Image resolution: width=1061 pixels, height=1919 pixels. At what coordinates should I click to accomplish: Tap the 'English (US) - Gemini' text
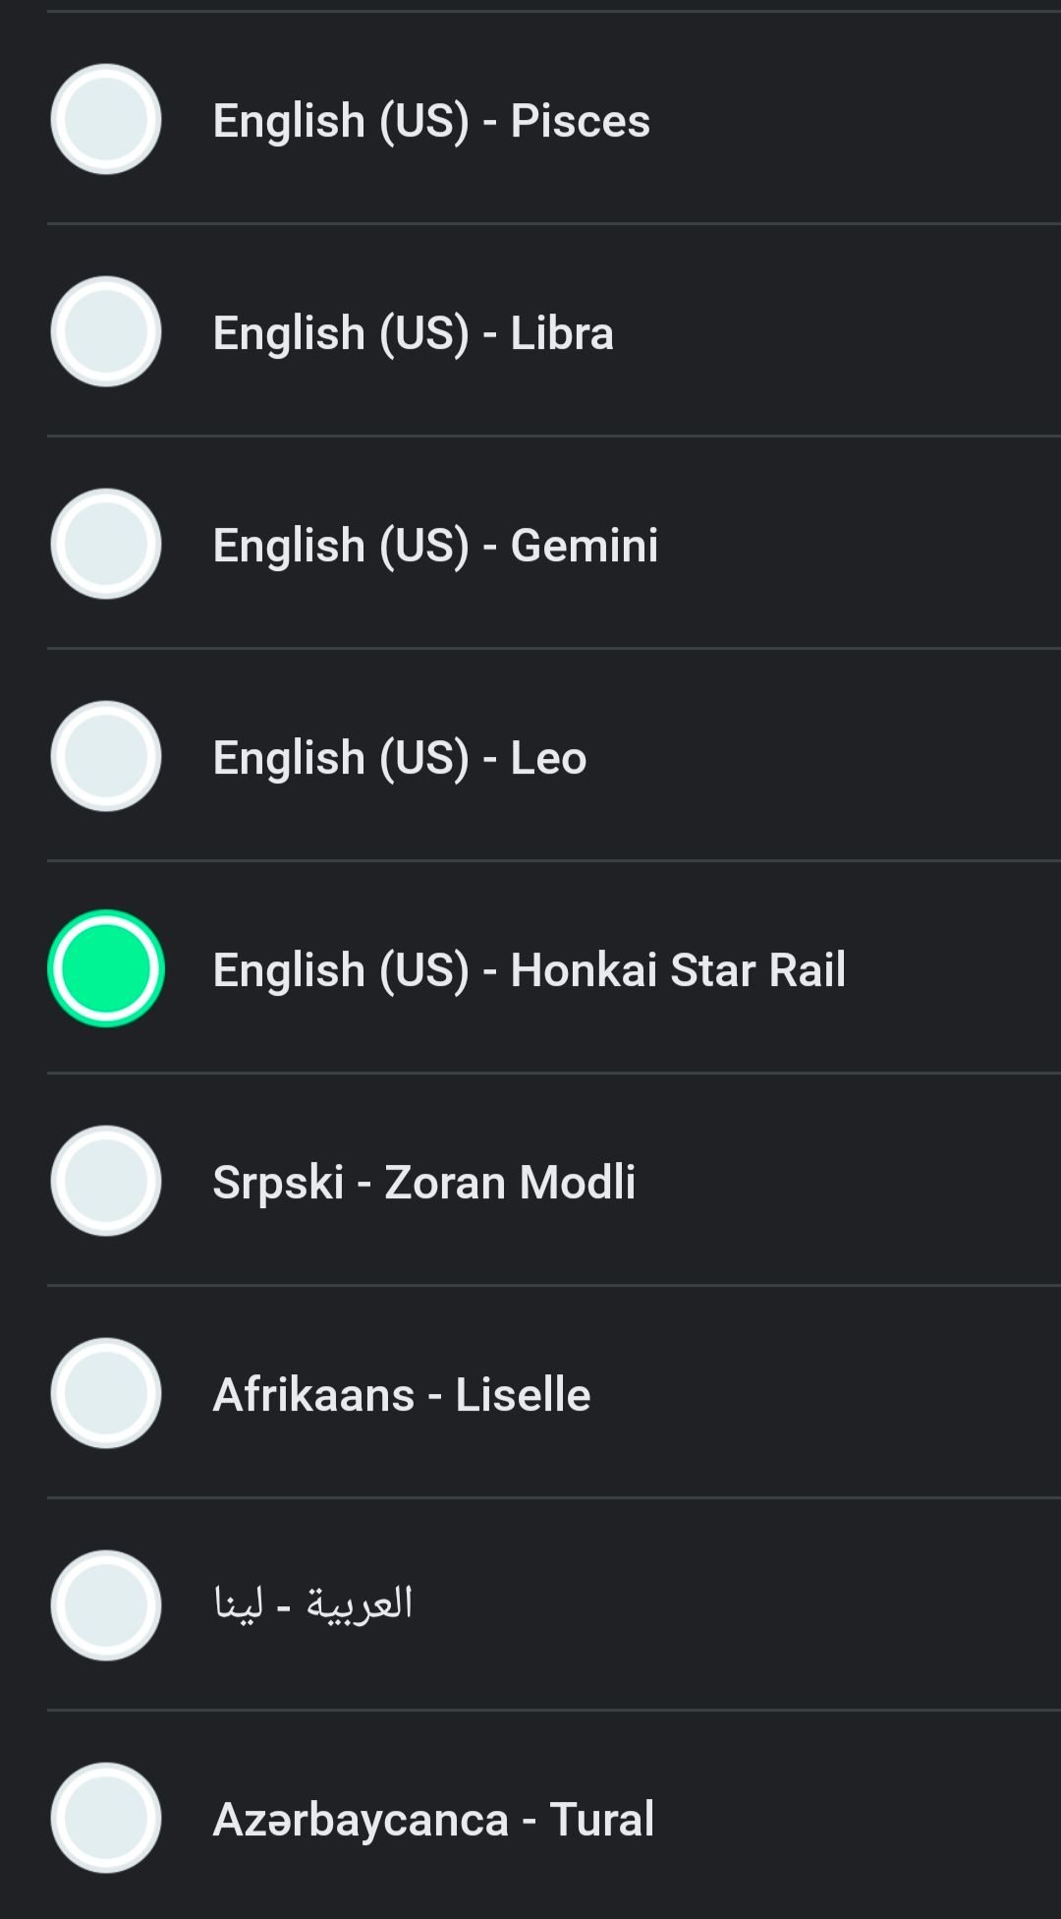tap(435, 547)
